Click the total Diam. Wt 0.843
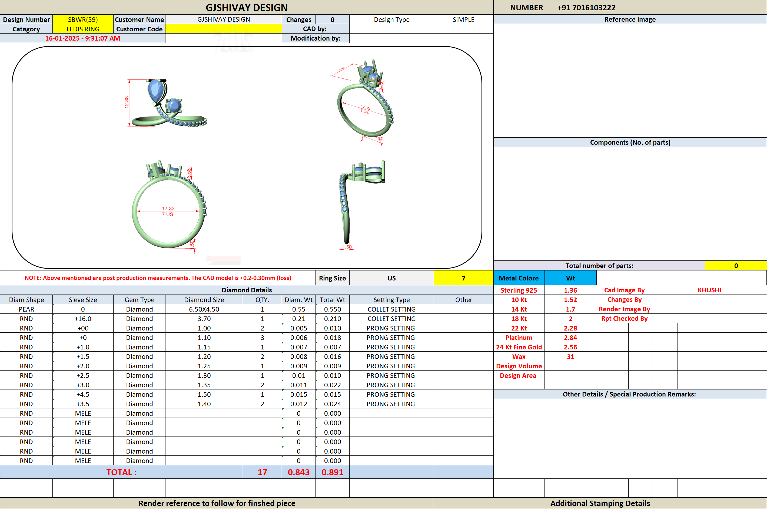Screen dimensions: 767x509 coord(298,472)
